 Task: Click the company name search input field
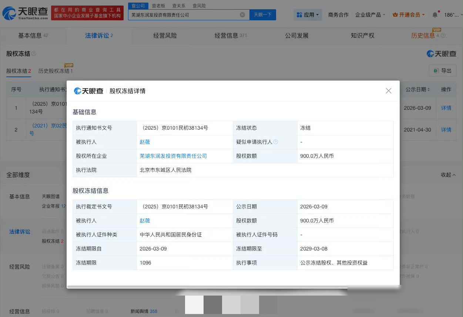pyautogui.click(x=183, y=15)
